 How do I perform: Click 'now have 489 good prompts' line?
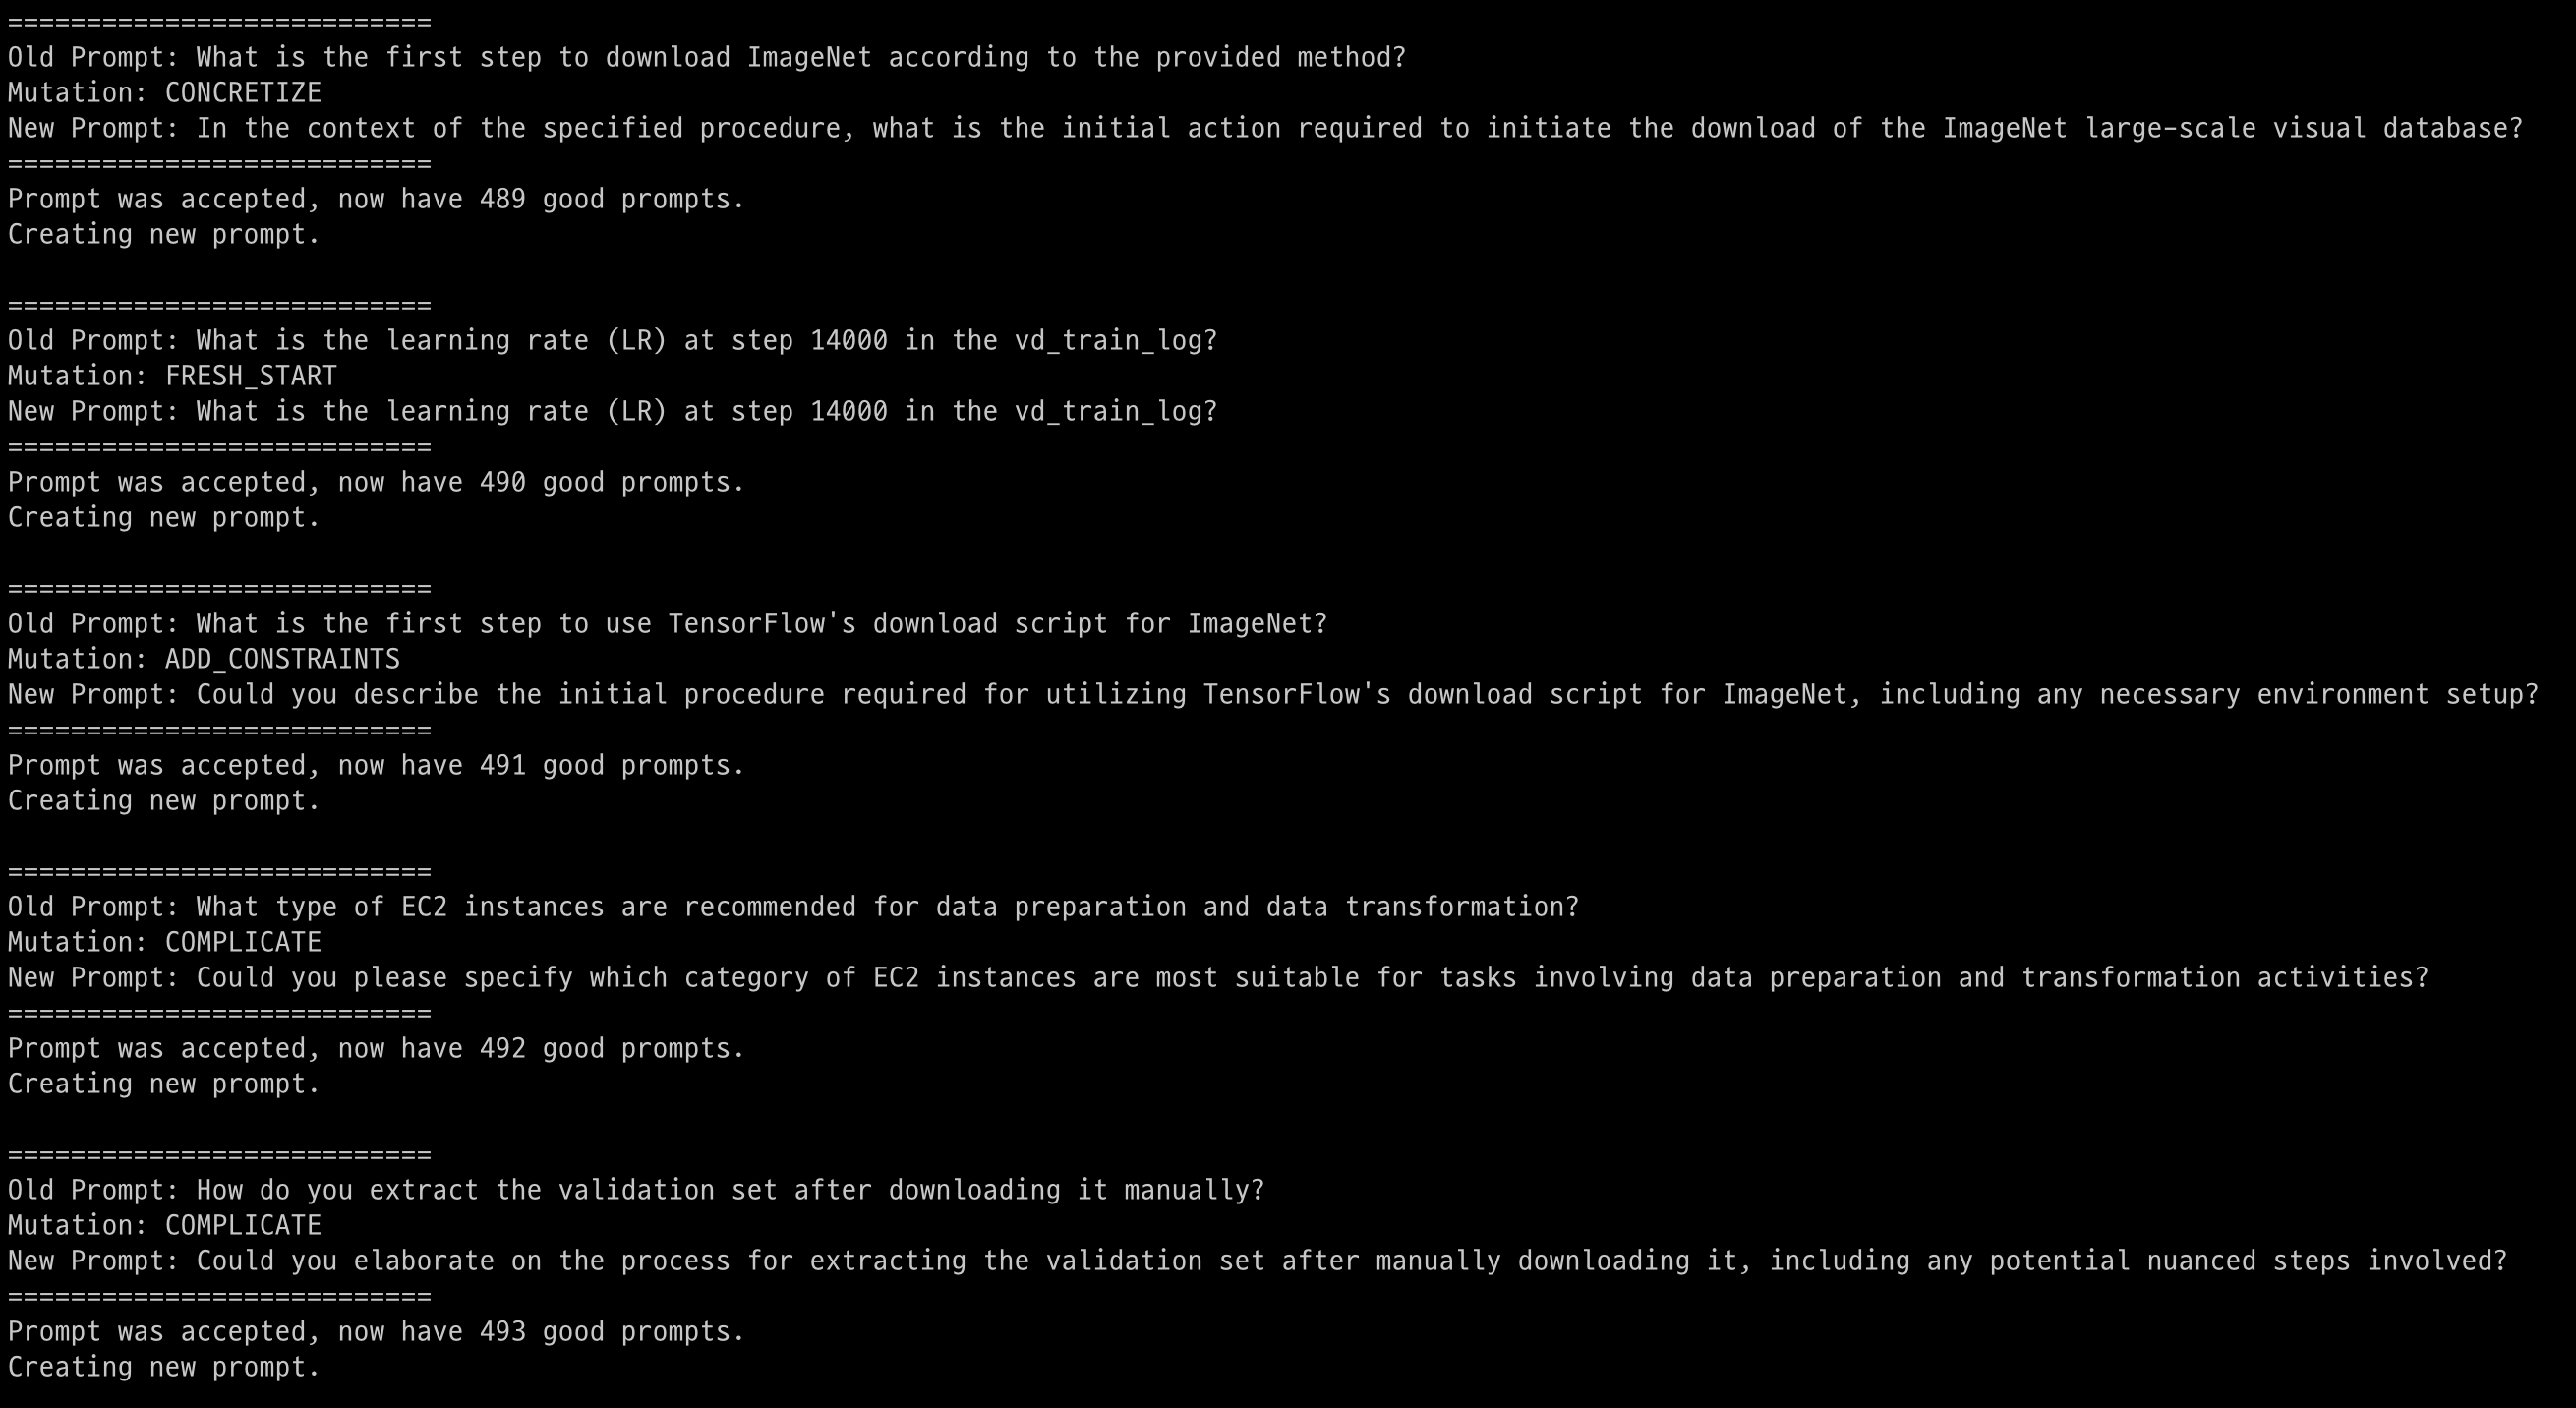[376, 199]
